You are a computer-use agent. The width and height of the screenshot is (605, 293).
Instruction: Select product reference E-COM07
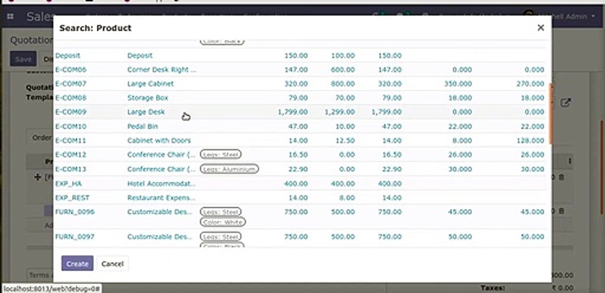coord(71,83)
